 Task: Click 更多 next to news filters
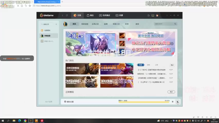tap(172, 65)
